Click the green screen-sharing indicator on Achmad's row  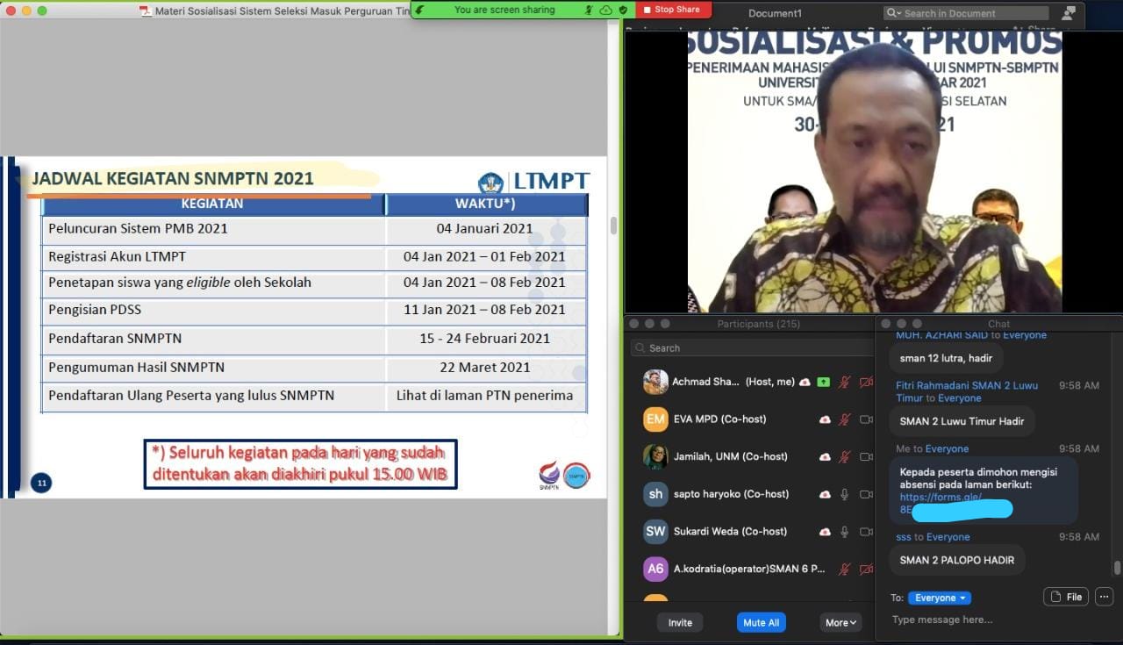823,382
